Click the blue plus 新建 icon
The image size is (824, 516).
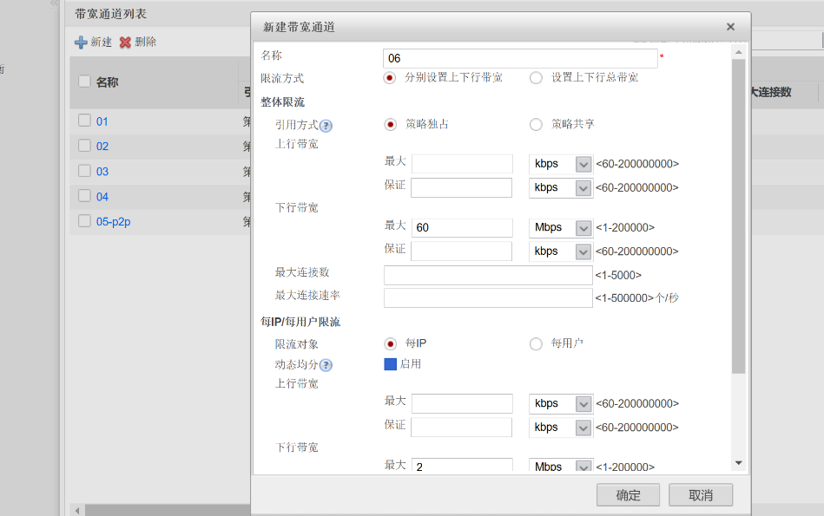click(x=81, y=42)
